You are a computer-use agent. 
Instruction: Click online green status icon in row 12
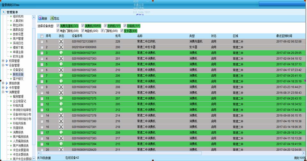coord(61,104)
